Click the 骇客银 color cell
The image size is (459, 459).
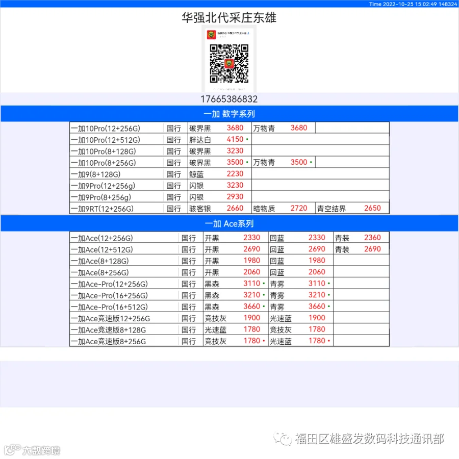click(200, 209)
